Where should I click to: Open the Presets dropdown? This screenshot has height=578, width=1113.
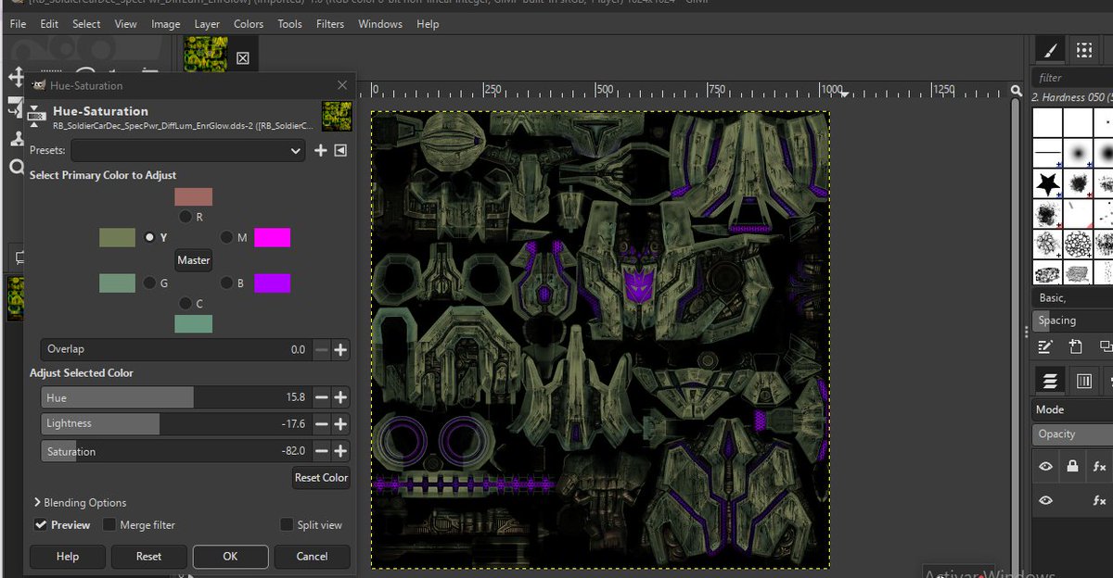click(x=187, y=150)
